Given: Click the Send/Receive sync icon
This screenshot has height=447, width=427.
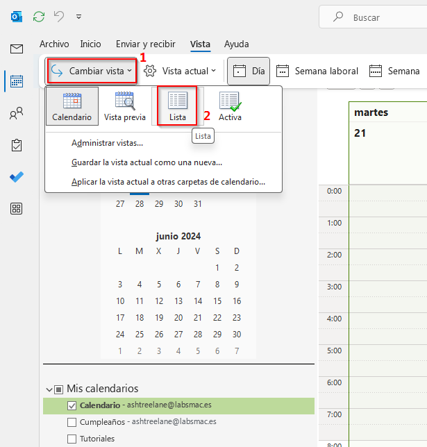Looking at the screenshot, I should [x=39, y=16].
